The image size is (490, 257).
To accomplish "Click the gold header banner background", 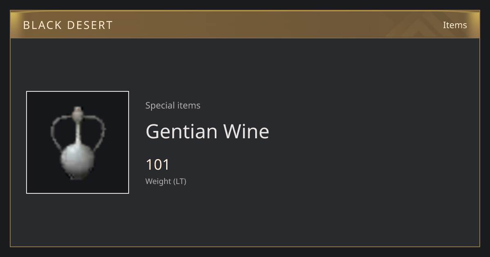I will 245,25.
